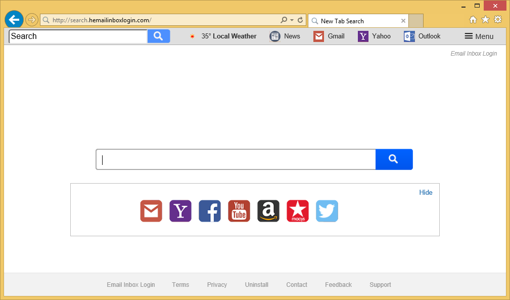Open the News toolbar link
Viewport: 510px width, 300px height.
click(x=292, y=36)
